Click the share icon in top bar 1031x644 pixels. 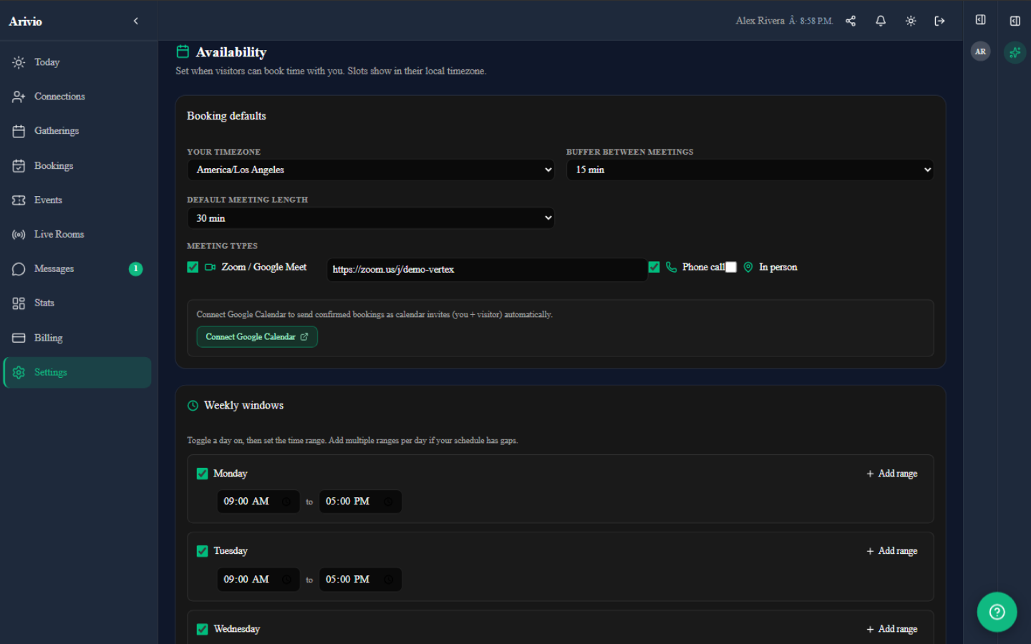[851, 21]
